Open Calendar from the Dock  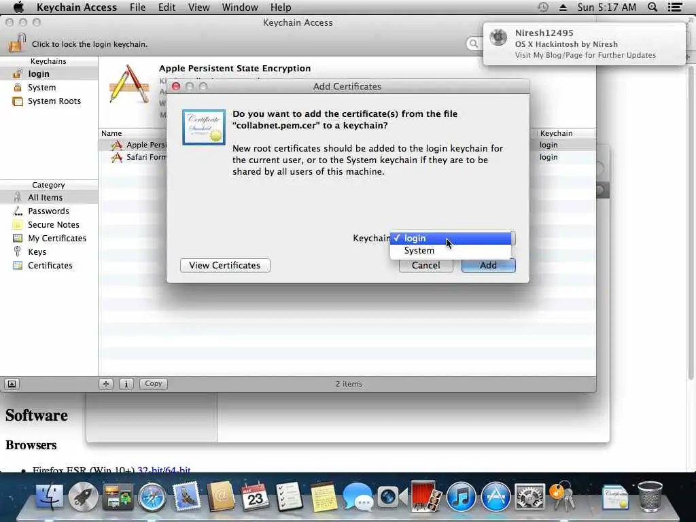[x=255, y=496]
